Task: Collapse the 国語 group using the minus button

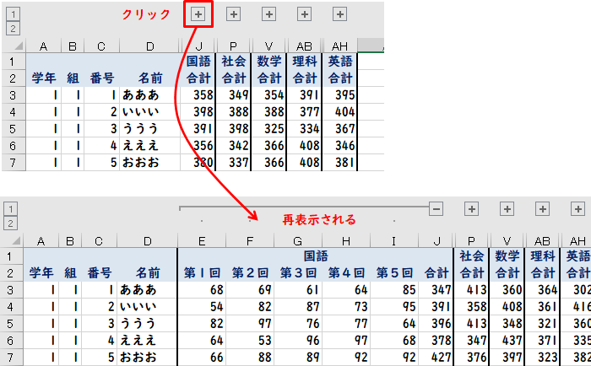Action: click(436, 209)
